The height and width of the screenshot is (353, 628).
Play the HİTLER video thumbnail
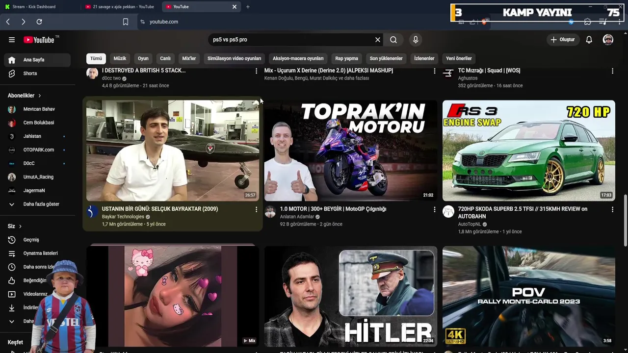point(351,296)
